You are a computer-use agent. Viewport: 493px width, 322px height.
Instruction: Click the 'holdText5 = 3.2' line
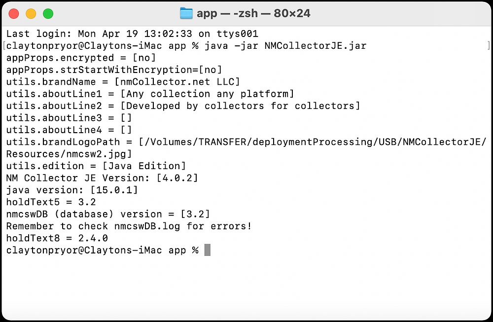pyautogui.click(x=51, y=202)
